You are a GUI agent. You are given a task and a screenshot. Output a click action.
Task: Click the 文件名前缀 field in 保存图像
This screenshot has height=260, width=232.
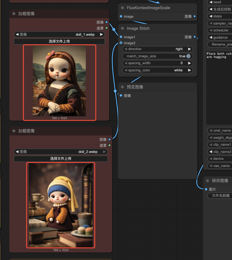[x=220, y=195]
